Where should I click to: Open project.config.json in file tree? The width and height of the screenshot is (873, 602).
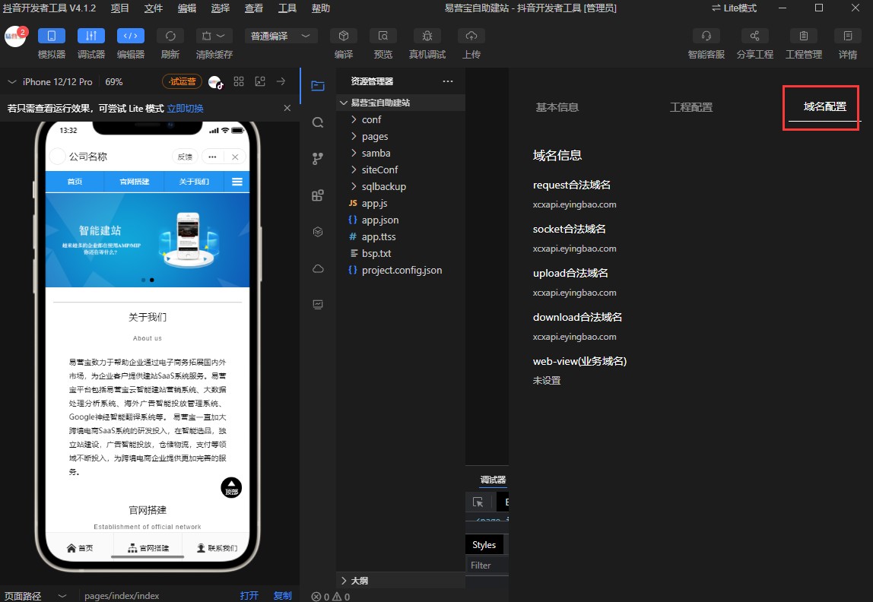tap(402, 270)
